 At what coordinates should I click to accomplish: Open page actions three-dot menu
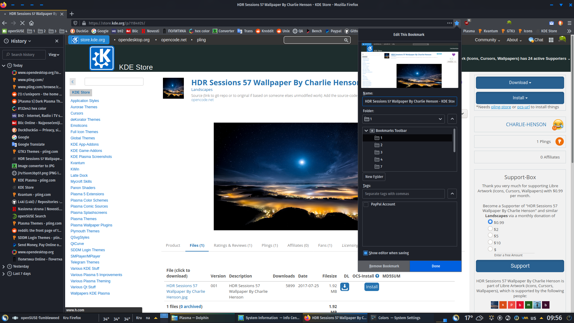(449, 23)
